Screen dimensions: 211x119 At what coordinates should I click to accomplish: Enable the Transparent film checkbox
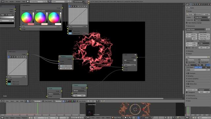coord(187,92)
